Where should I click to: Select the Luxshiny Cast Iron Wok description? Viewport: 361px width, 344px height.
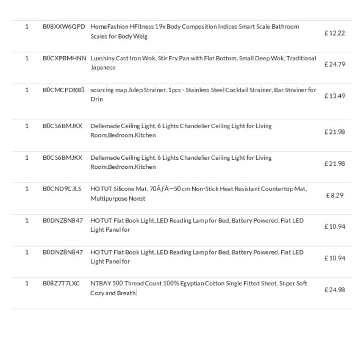point(203,63)
